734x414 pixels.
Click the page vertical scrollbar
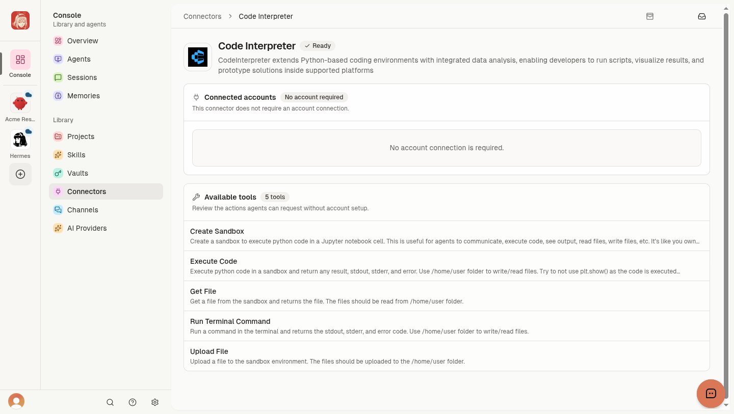726,206
